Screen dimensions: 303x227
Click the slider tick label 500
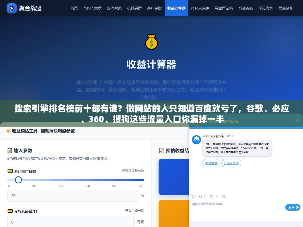coord(141,186)
